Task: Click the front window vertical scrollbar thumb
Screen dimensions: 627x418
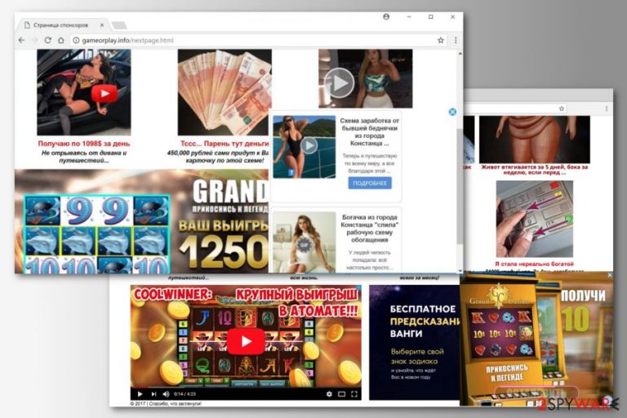Action: (x=460, y=187)
